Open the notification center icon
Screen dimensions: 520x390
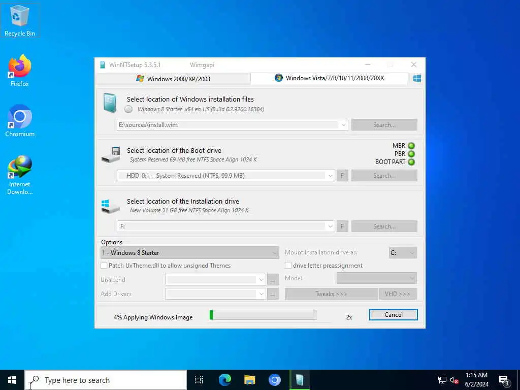(504, 380)
